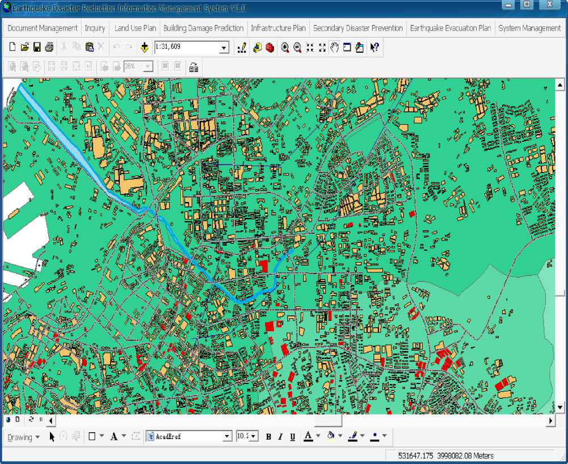Click the Print icon in toolbar
This screenshot has width=568, height=464.
49,48
